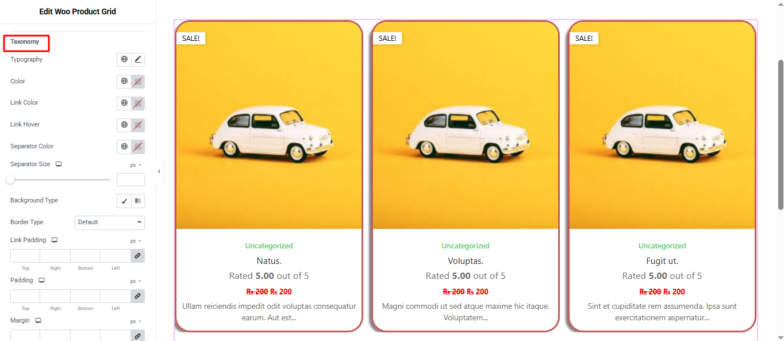
Task: Select classic background brush icon
Action: [x=124, y=201]
